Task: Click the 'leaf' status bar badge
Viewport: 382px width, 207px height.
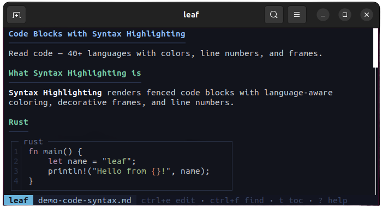Action: [19, 200]
